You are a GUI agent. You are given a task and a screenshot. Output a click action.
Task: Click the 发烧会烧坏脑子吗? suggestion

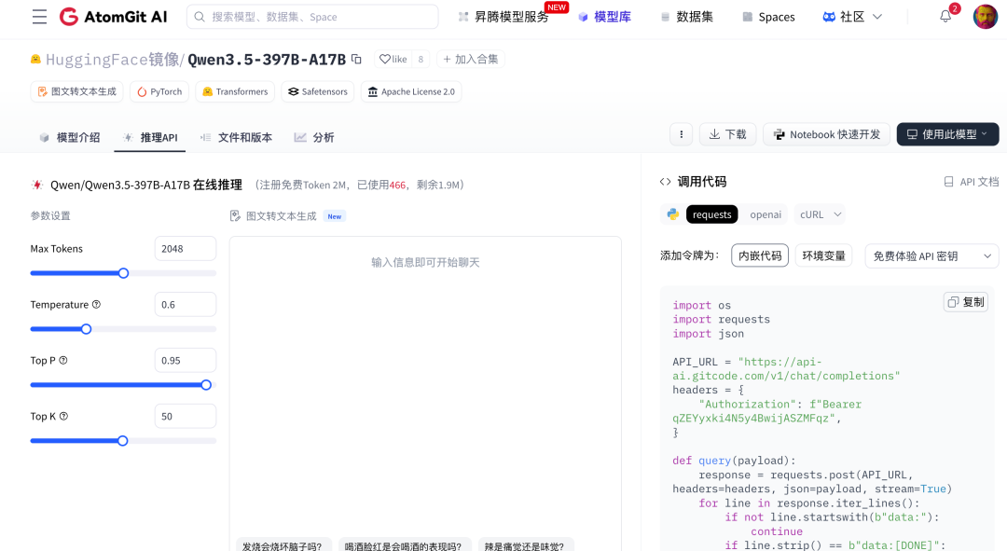point(283,545)
